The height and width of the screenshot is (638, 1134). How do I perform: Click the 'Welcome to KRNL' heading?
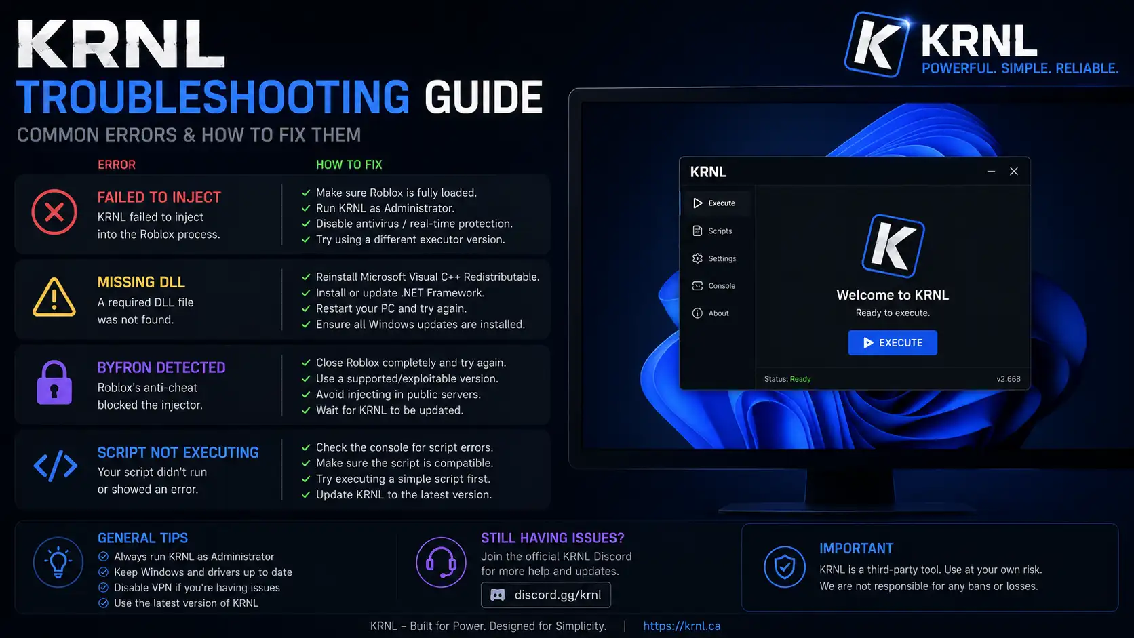(x=893, y=295)
